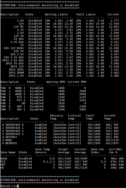This screenshot has height=188, width=126.
Task: Click the 1.8V voltage row's current value 1.777
Action: click(x=115, y=21)
